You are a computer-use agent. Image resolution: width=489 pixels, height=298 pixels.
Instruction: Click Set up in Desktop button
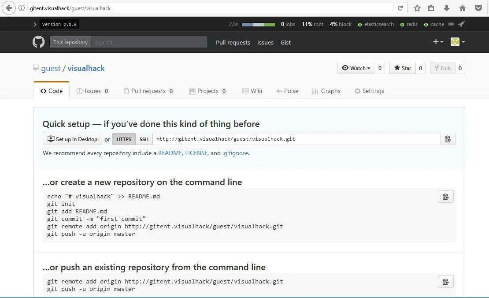[x=72, y=139]
